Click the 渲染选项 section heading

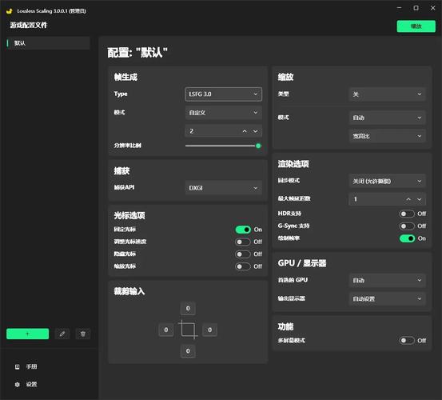coord(293,164)
